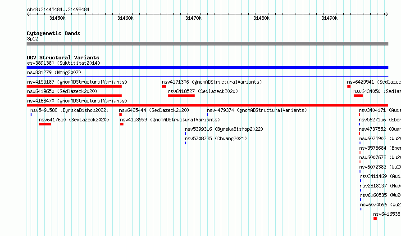
Task: Click the nsv4171306 small red bar
Action: pyautogui.click(x=164, y=86)
